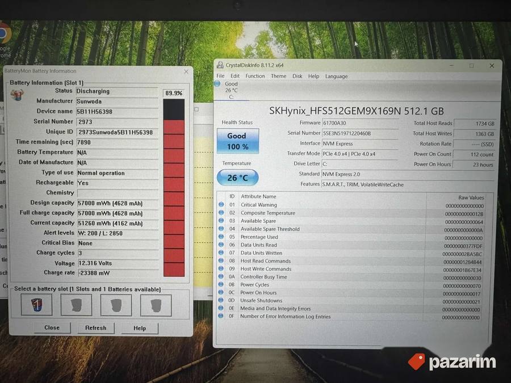Click the Charge rate value -23388 mW
511x383 pixels.
tap(118, 273)
